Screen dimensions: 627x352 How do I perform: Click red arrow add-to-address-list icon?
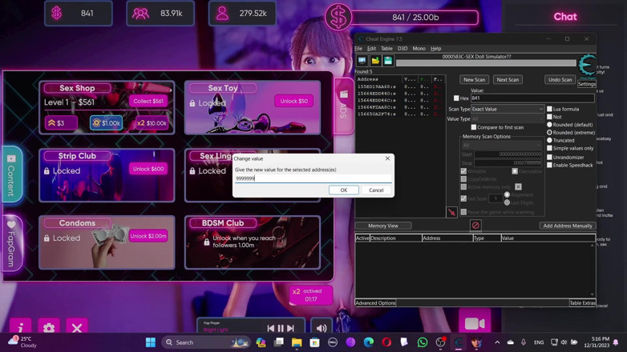[451, 212]
